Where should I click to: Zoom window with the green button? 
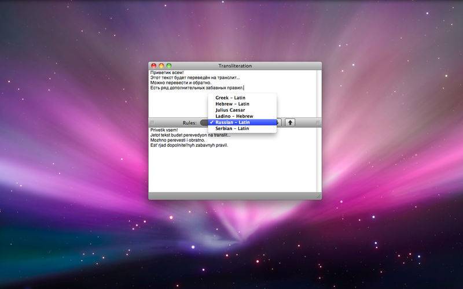169,66
